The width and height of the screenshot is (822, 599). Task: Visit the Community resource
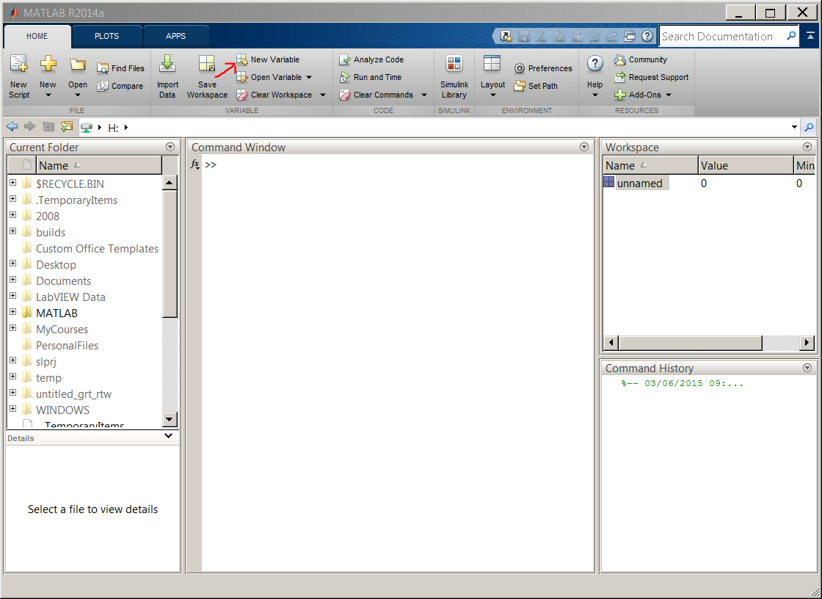point(641,59)
